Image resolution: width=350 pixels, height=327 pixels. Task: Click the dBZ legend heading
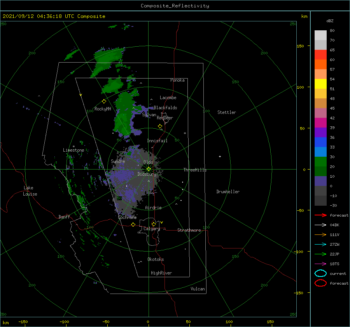point(330,21)
